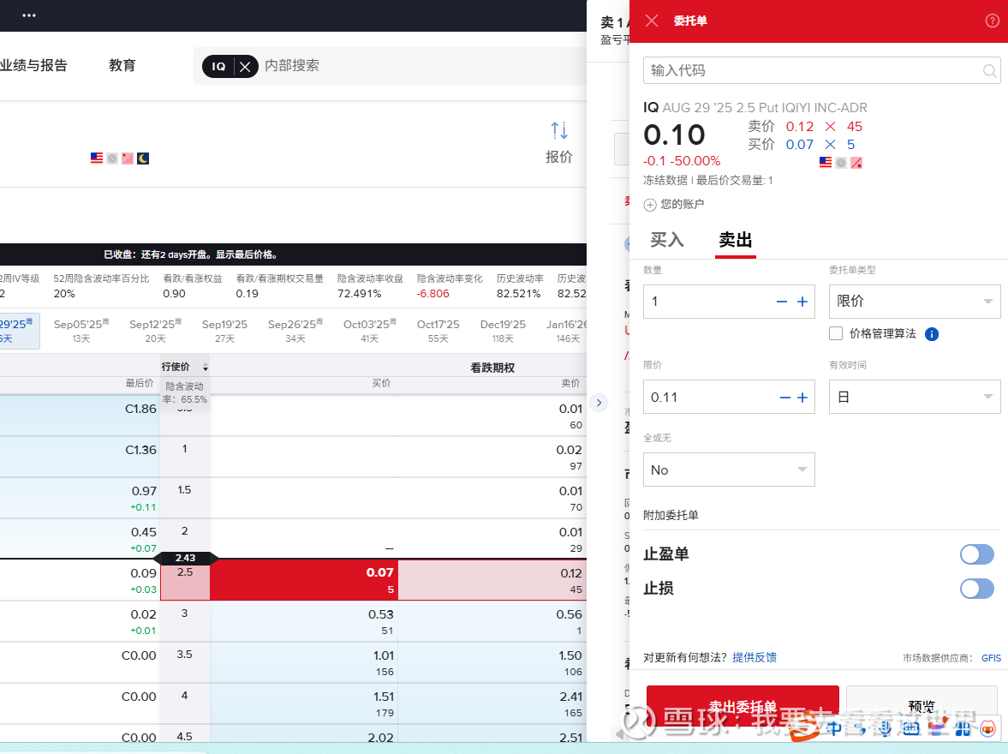The image size is (1008, 754).
Task: Select the strike price 3 cell
Action: tap(185, 621)
